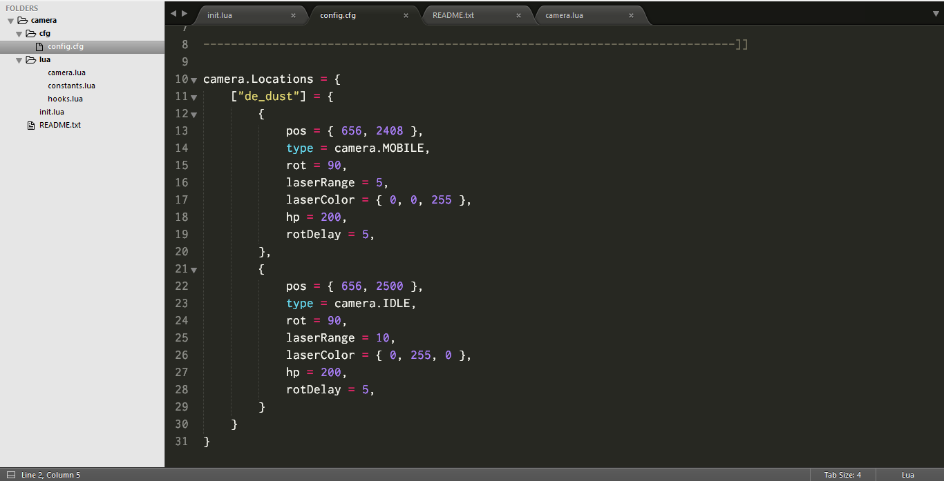Image resolution: width=944 pixels, height=481 pixels.
Task: Toggle the side bar via status bar panel icon
Action: click(x=11, y=475)
